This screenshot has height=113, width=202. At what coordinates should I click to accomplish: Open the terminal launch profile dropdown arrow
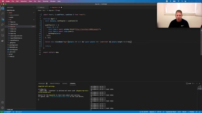pyautogui.click(x=194, y=83)
